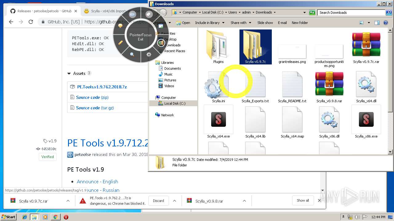Open Explorer help icon

385,23
